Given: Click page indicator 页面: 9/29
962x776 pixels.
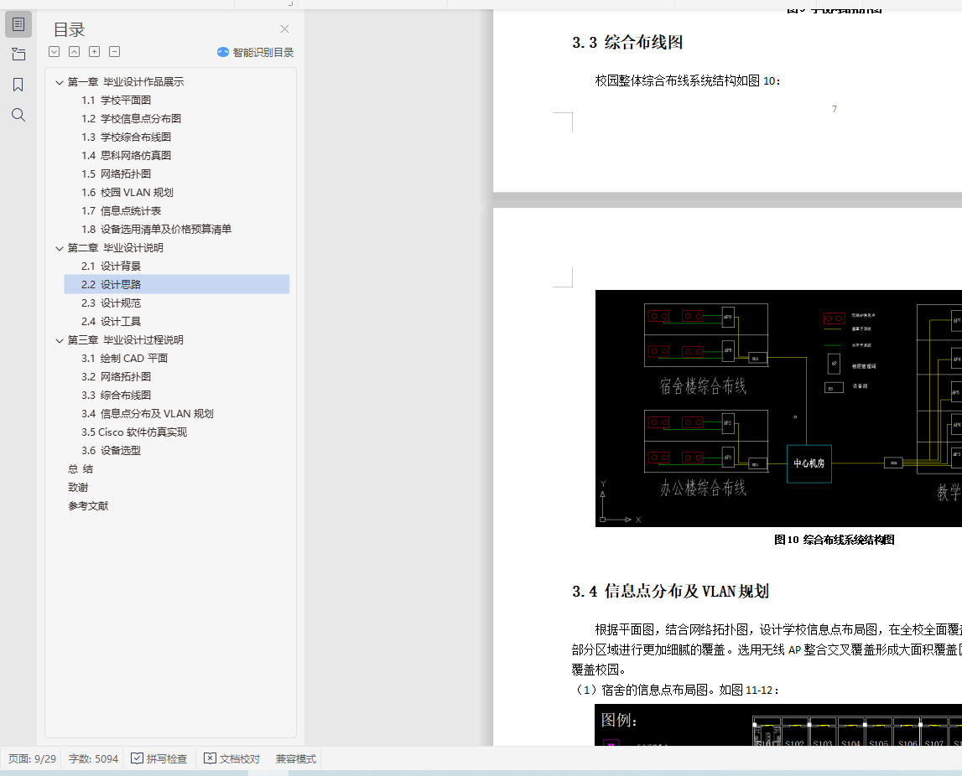Looking at the screenshot, I should (32, 759).
